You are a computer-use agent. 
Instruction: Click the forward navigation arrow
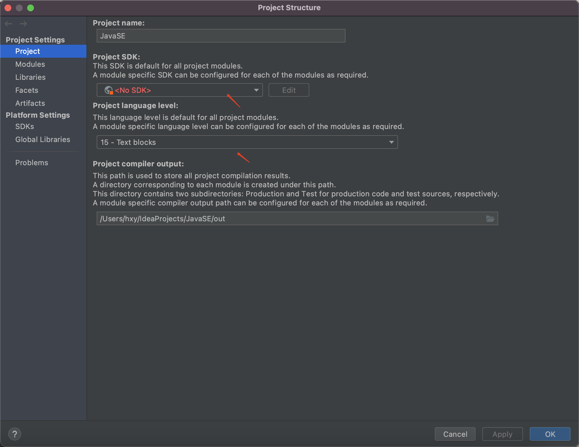click(x=23, y=24)
